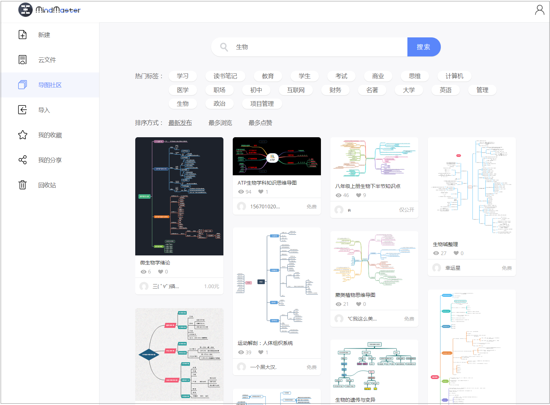The width and height of the screenshot is (550, 405).
Task: Select the 政治 tag
Action: coord(219,104)
